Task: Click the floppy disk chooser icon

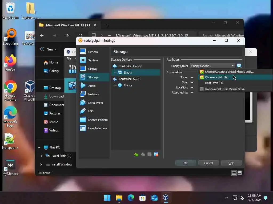Action: coord(239,66)
